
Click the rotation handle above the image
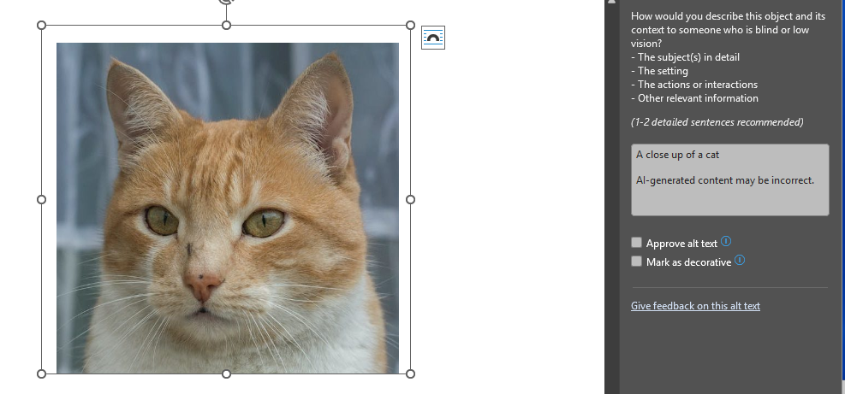226,2
